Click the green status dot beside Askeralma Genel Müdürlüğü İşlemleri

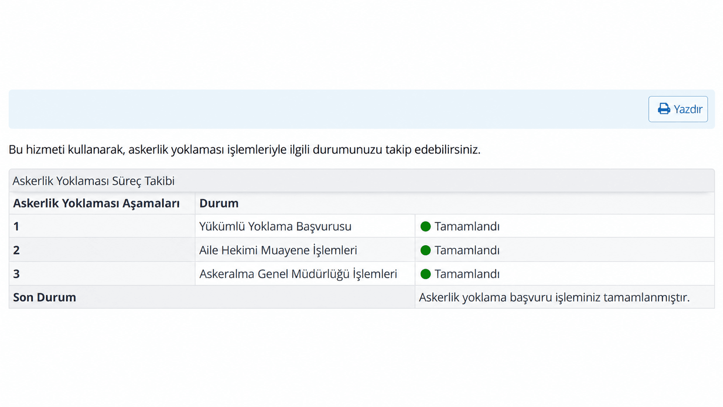coord(425,274)
